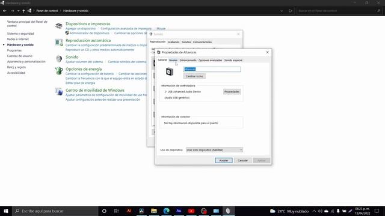This screenshot has width=385, height=216.
Task: Open Reproducir un CD u otros medios automáticamente
Action: tap(100, 50)
